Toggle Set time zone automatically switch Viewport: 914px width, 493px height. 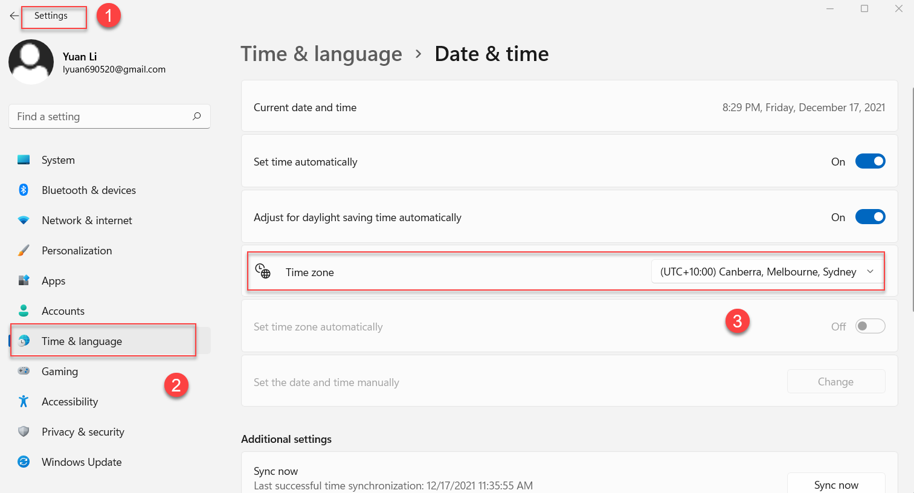pos(870,326)
